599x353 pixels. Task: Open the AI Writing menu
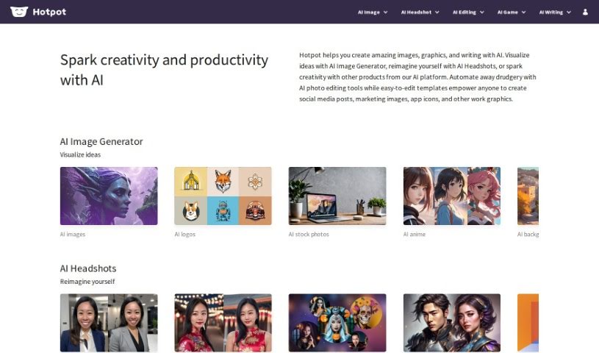click(555, 13)
